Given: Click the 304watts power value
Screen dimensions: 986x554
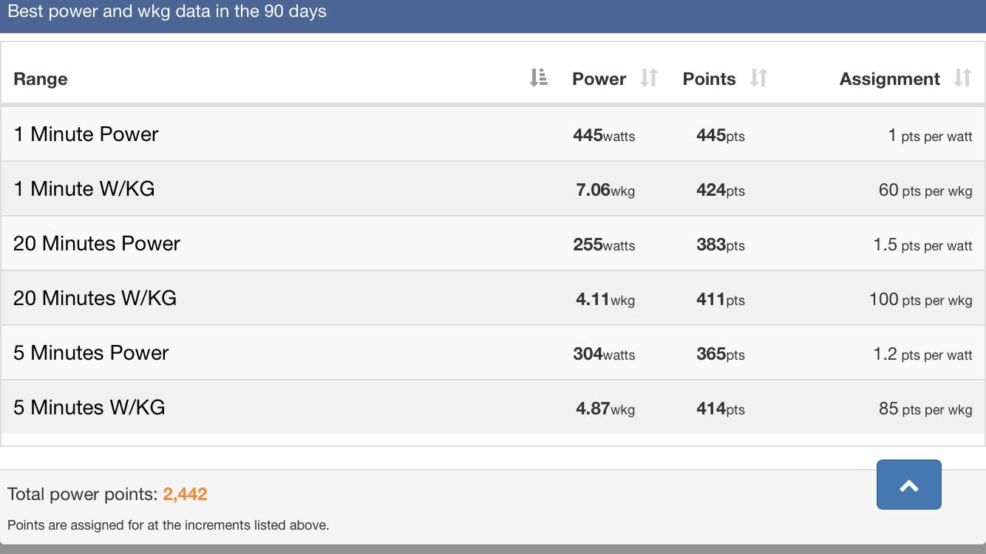Looking at the screenshot, I should coord(604,354).
